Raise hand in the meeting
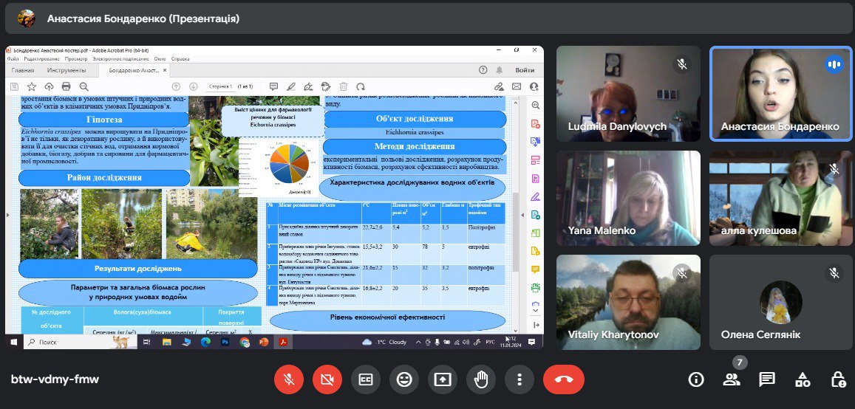Image resolution: width=855 pixels, height=409 pixels. point(481,379)
